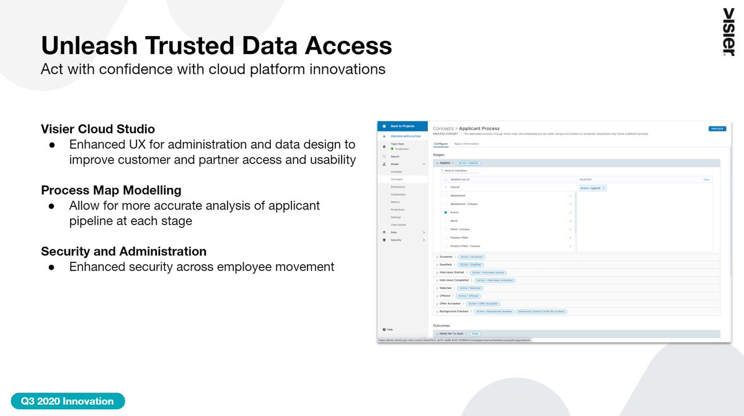The image size is (744, 416).
Task: Expand the Selected stage row
Action: pos(437,288)
